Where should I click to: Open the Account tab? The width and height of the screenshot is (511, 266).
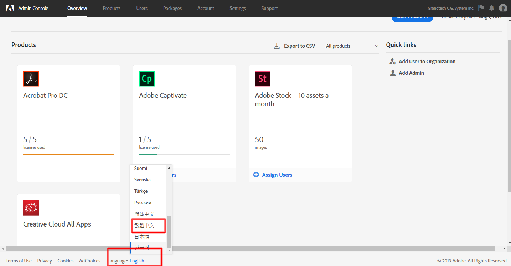point(206,8)
